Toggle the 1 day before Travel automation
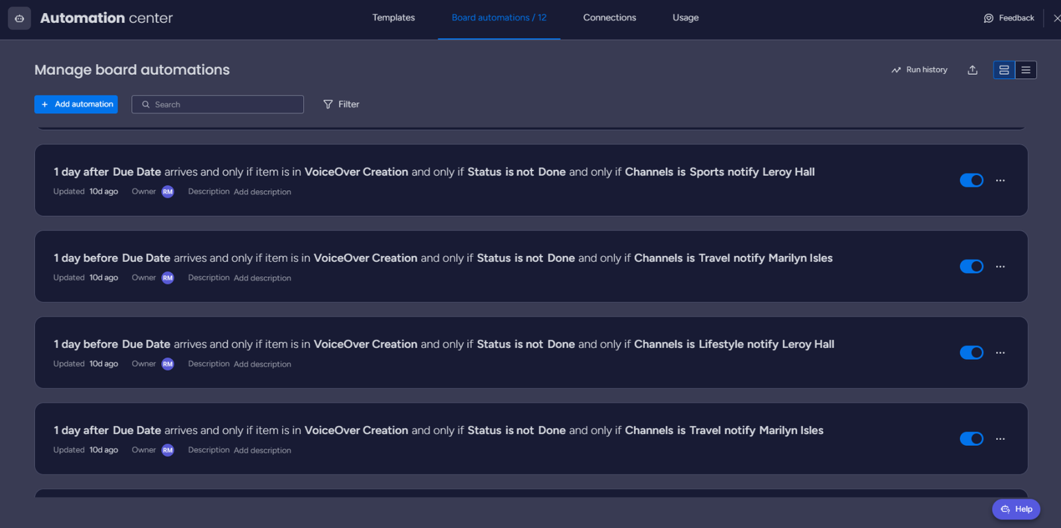1061x528 pixels. click(971, 266)
